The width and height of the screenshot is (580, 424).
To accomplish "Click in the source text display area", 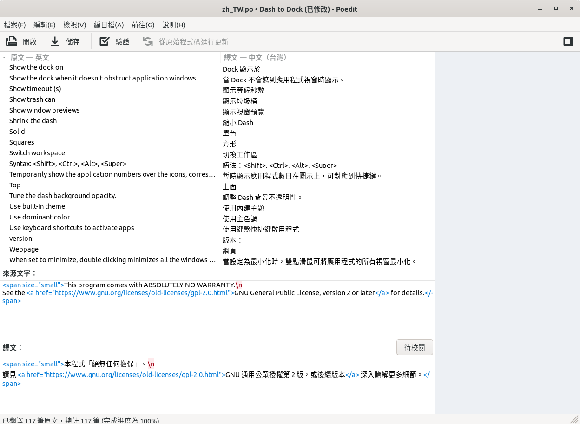I will click(x=217, y=309).
